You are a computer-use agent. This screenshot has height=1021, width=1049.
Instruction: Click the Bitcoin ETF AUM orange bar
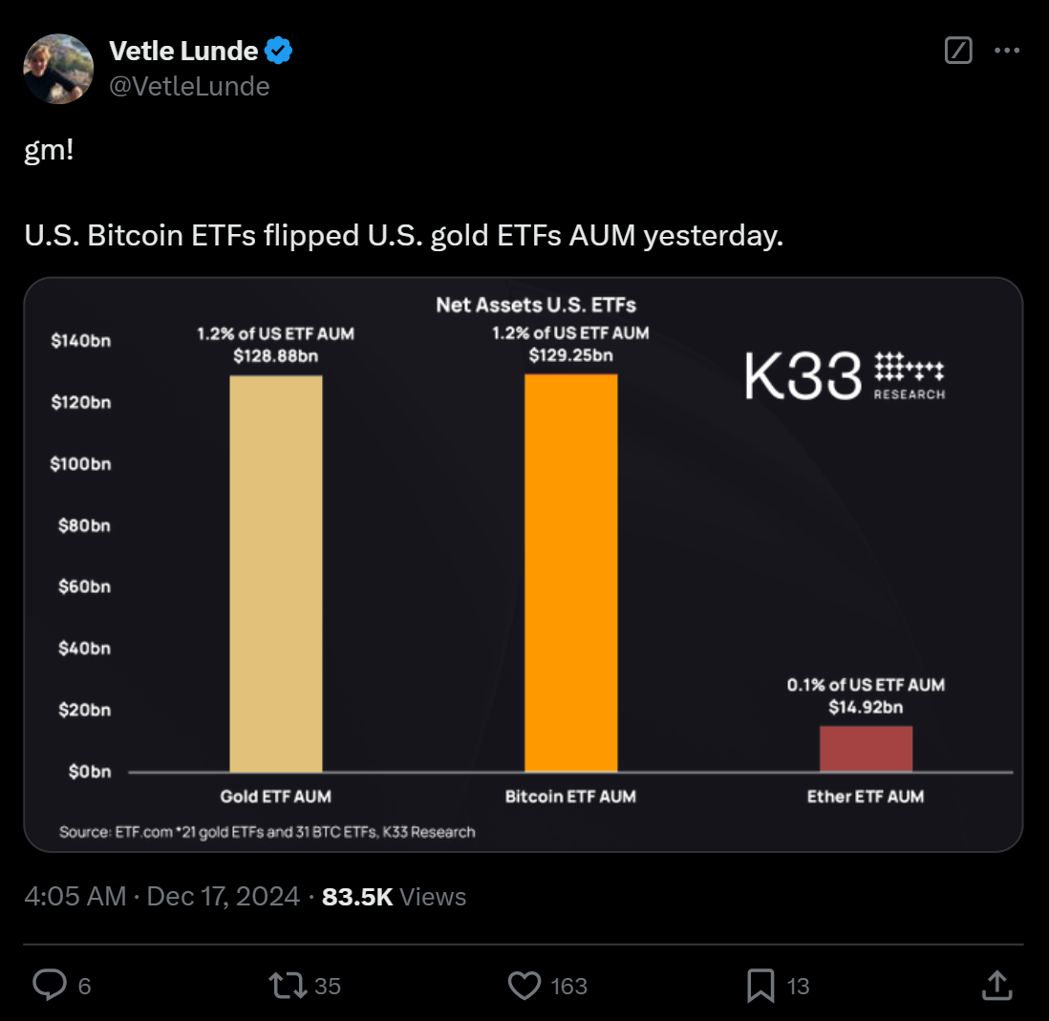[570, 573]
